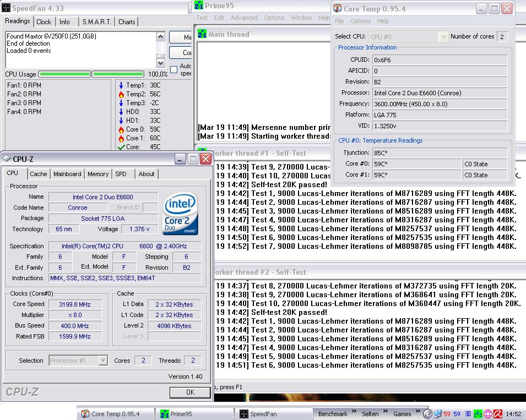Click the green Prime95 tray icon
Image resolution: width=526 pixels, height=420 pixels.
478,414
